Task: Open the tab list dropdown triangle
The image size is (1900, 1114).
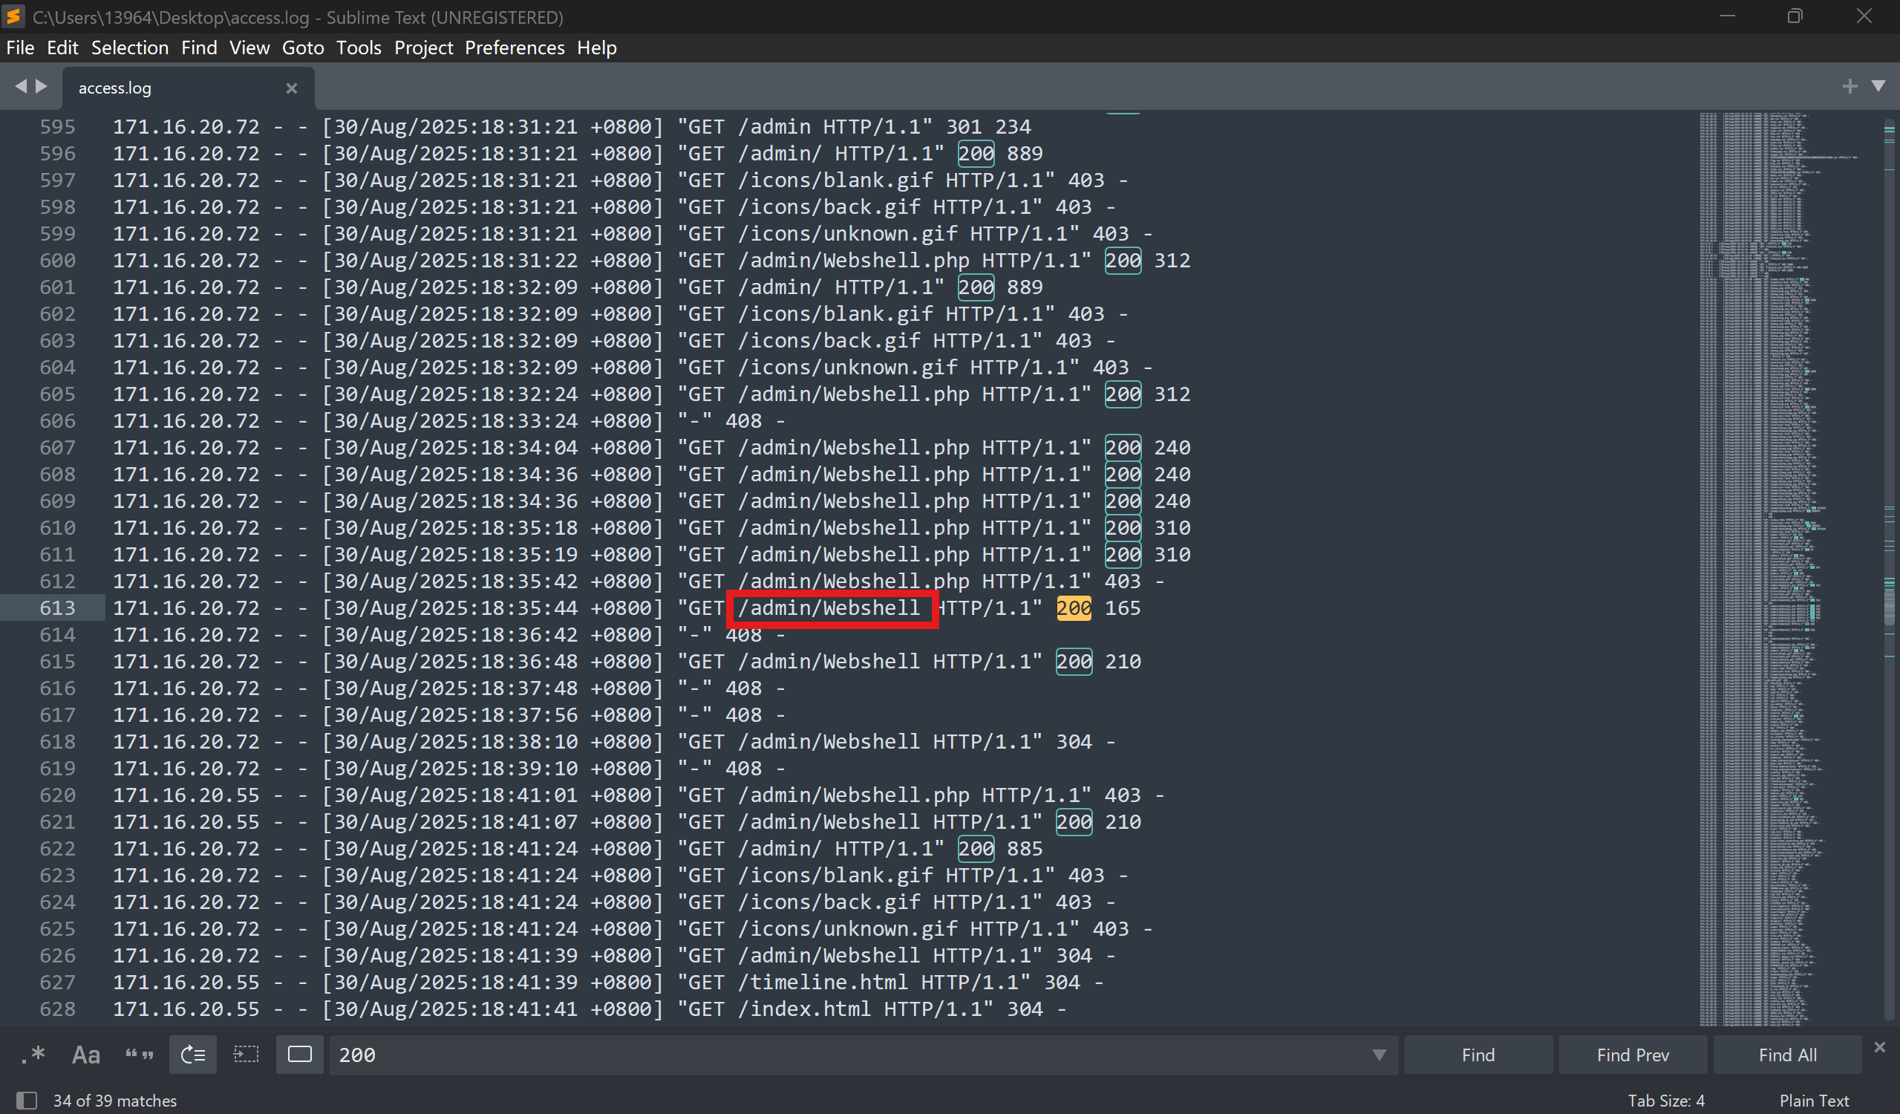Action: point(1878,86)
